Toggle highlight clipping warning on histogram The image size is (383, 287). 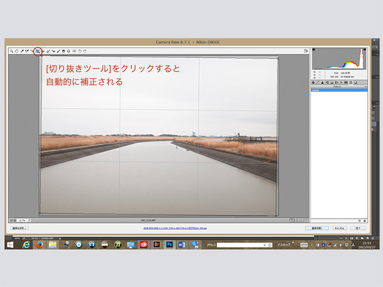365,49
